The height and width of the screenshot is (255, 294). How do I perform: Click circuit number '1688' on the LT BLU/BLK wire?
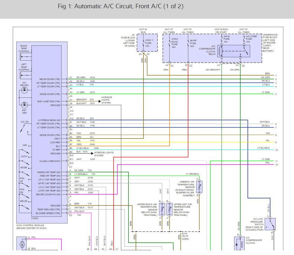point(96,148)
